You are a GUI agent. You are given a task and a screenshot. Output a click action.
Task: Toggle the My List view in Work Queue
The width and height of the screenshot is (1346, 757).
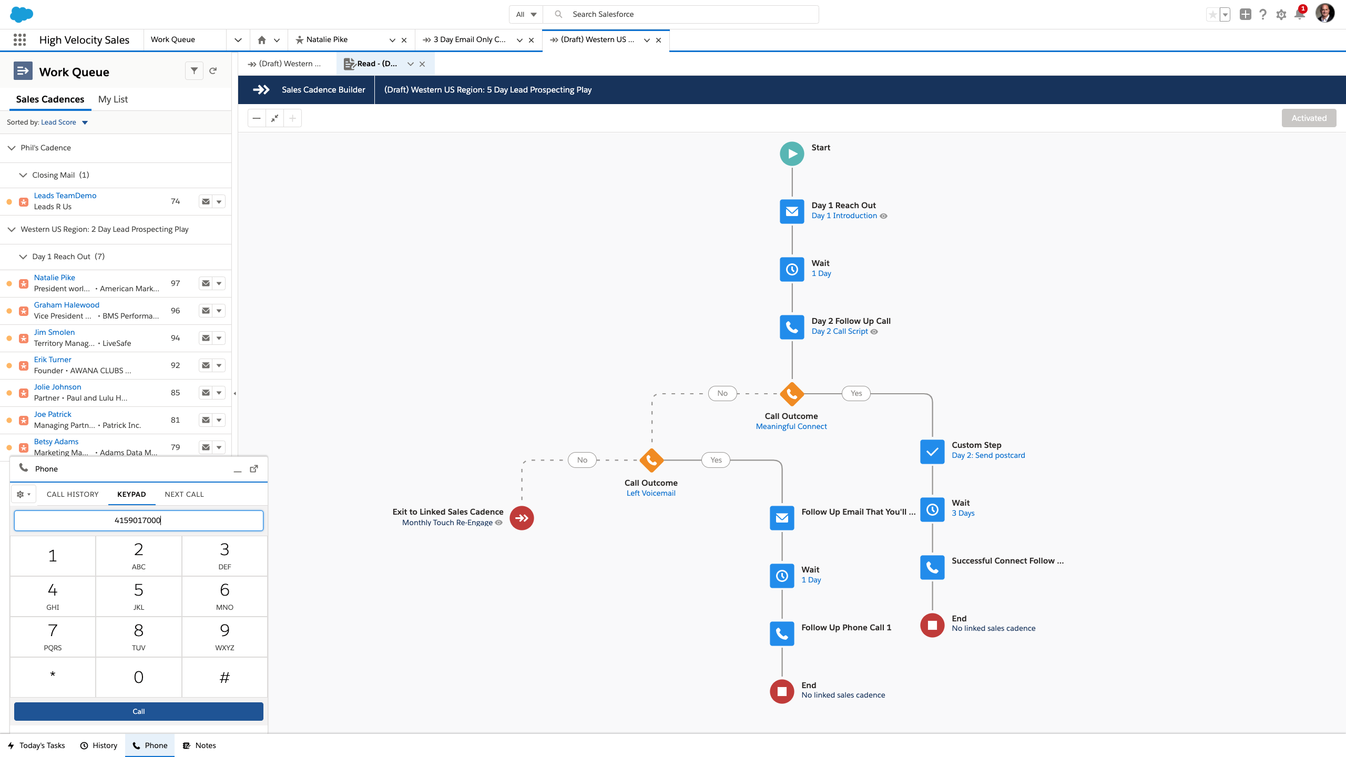point(113,99)
